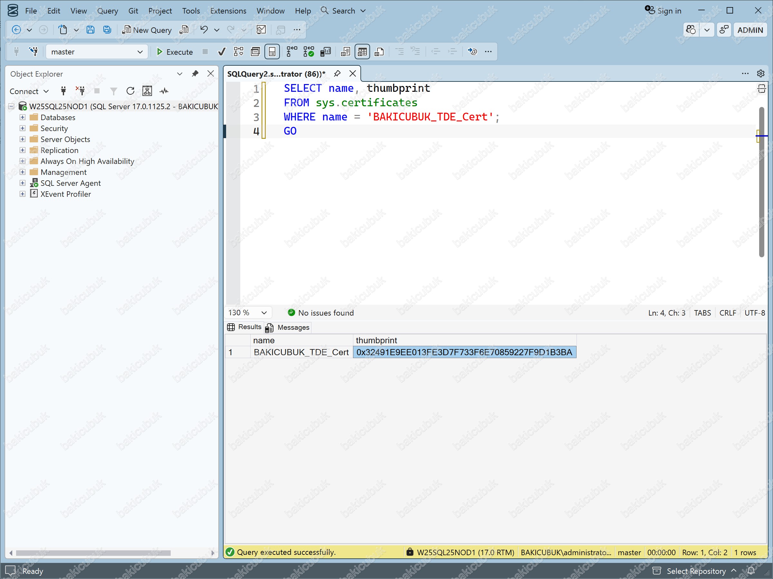
Task: Click the editor vertical scrollbar
Action: tap(761, 182)
